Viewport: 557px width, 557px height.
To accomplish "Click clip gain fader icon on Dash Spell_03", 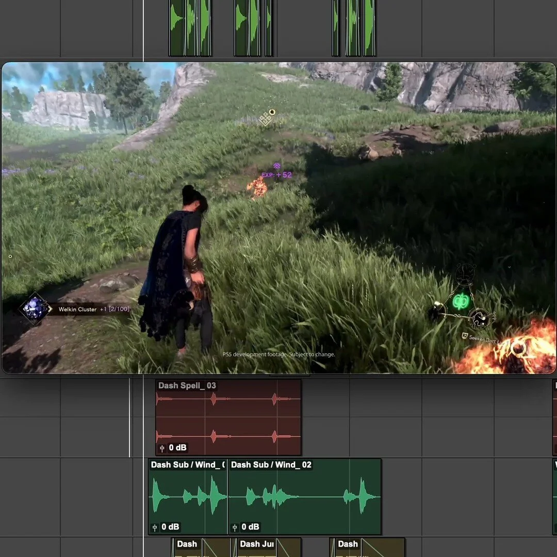I will 162,448.
